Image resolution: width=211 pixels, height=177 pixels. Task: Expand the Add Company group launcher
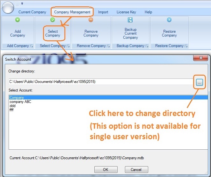(x=32, y=46)
